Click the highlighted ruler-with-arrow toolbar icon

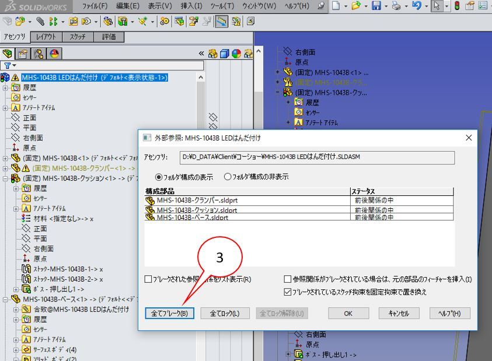(x=222, y=22)
